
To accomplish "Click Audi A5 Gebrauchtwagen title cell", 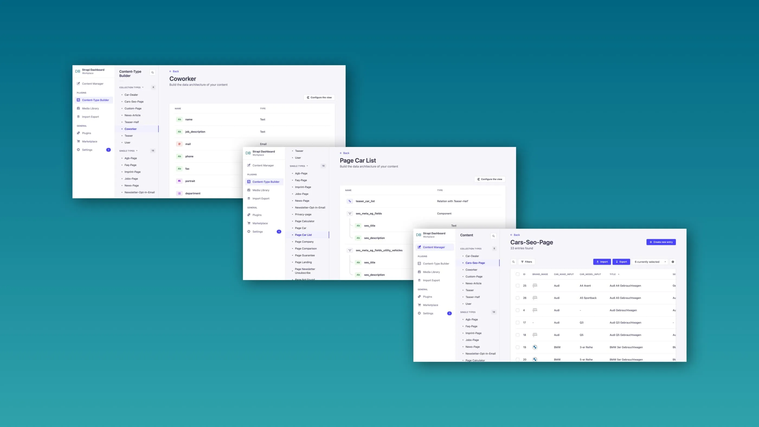I will pos(625,298).
